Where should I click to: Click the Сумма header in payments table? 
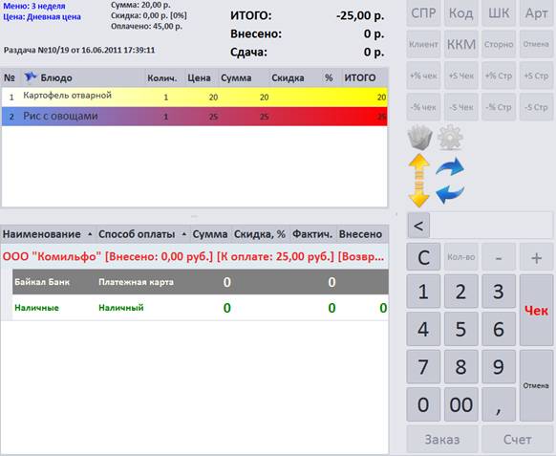point(210,234)
